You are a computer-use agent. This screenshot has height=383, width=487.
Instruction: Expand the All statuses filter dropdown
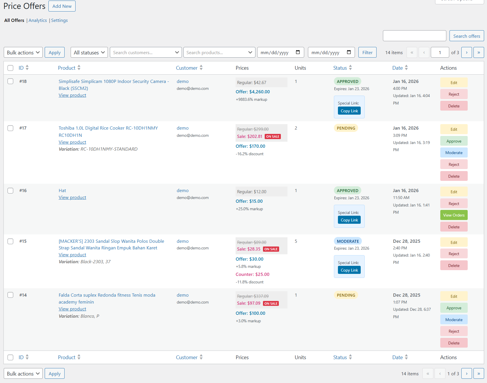[x=89, y=52]
